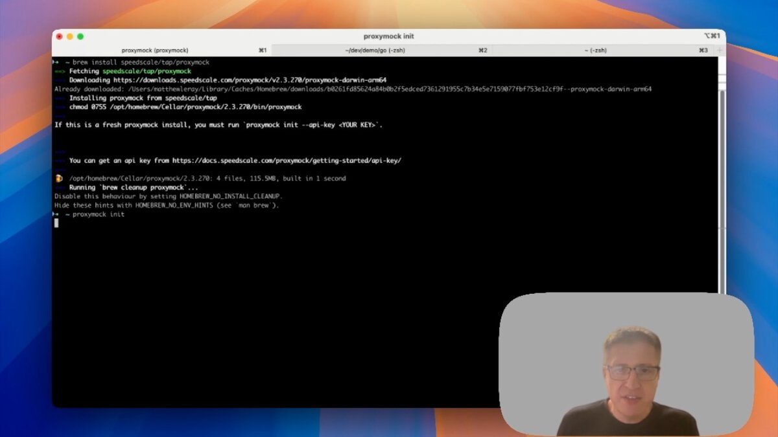
Task: Click the 'Fetching speedscale/tap/proxymock' line
Action: [x=123, y=71]
